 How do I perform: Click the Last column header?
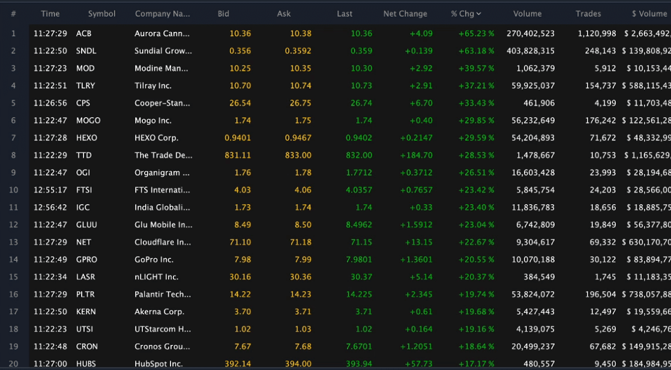(345, 14)
